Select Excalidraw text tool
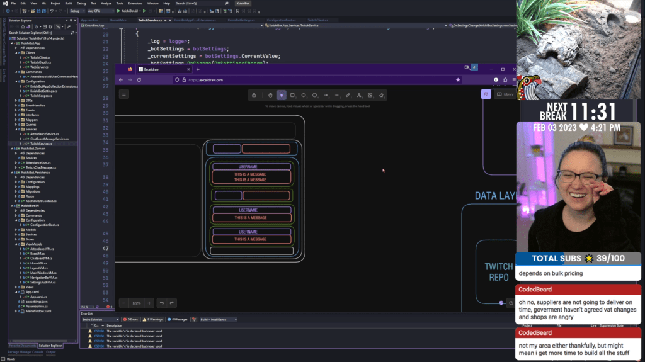 point(359,95)
